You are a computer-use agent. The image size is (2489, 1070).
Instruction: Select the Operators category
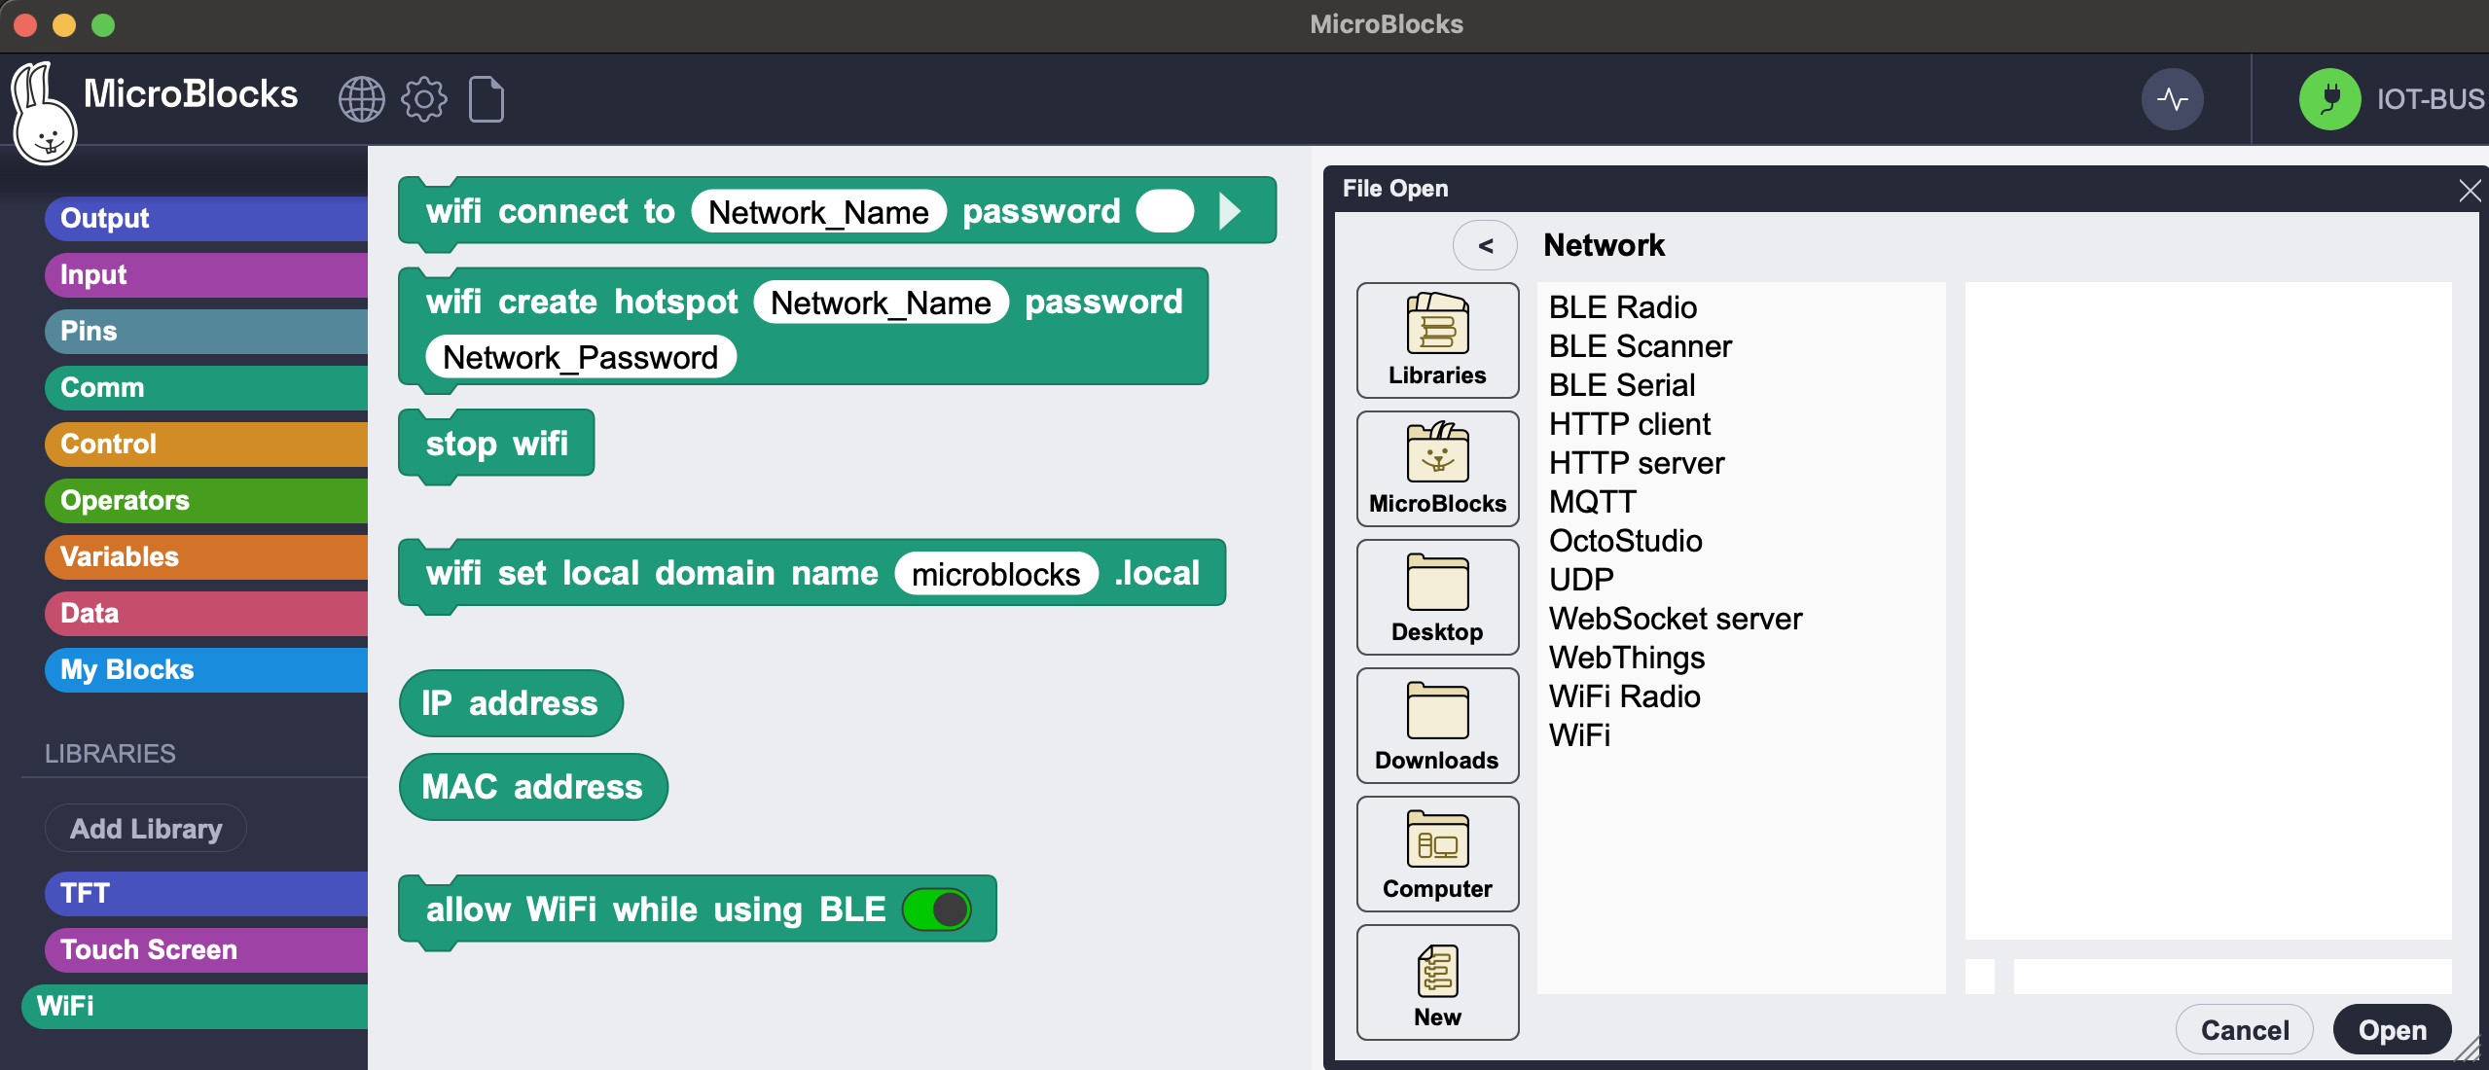tap(206, 500)
